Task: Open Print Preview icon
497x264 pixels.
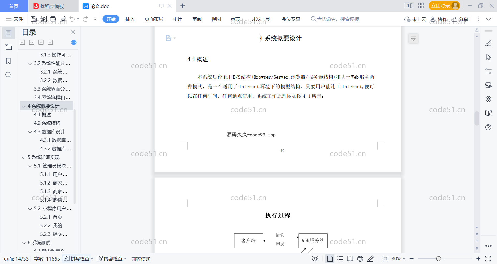Action: [x=63, y=19]
